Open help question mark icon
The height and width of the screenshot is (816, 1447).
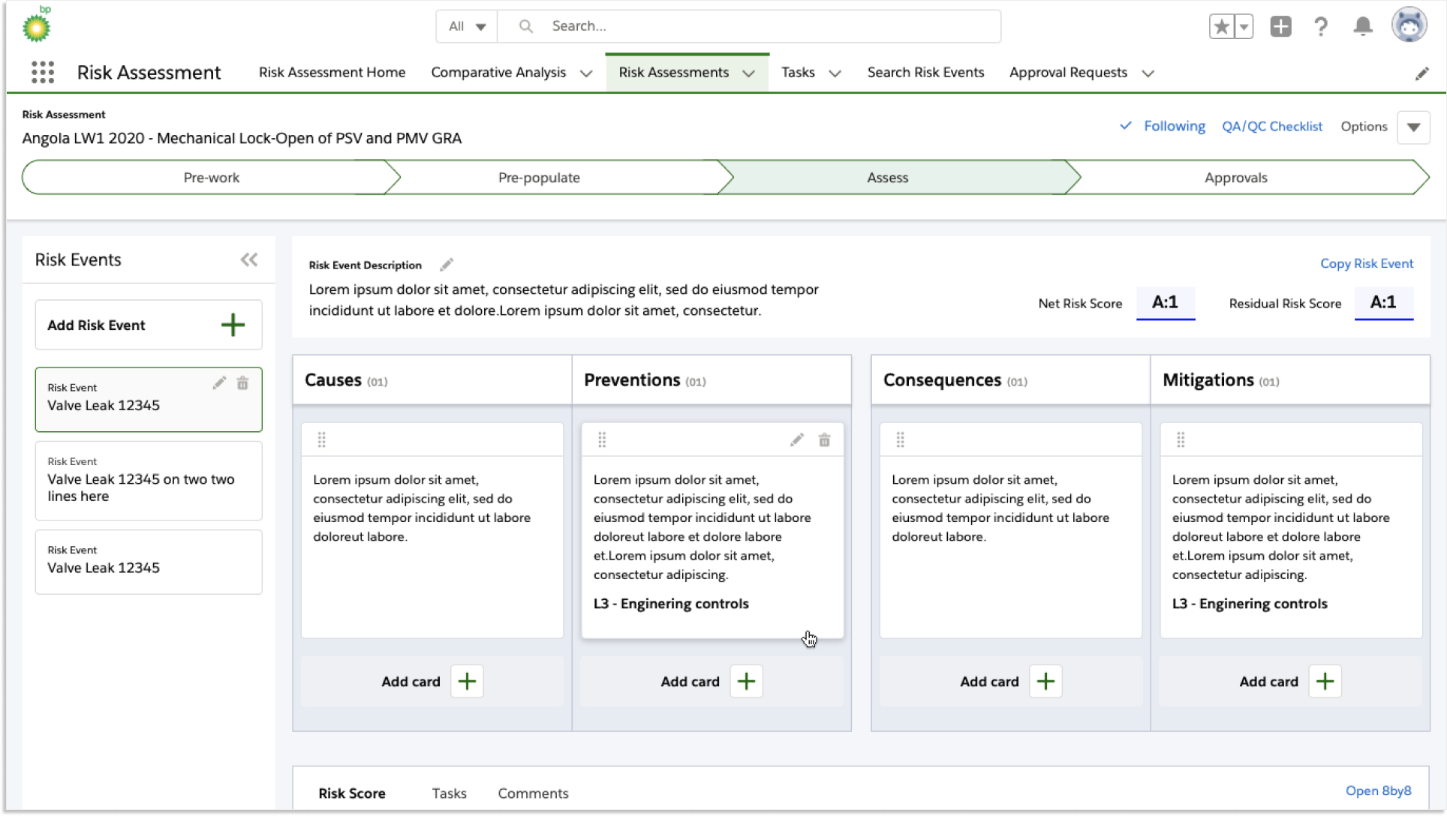pos(1321,27)
